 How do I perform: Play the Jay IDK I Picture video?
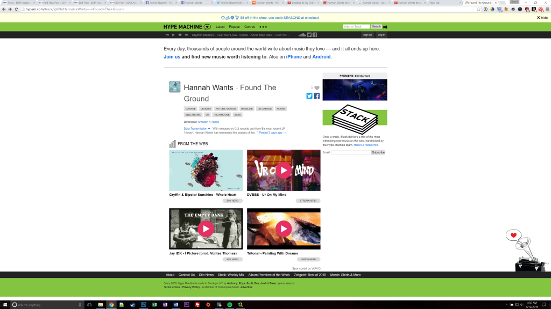tap(206, 229)
